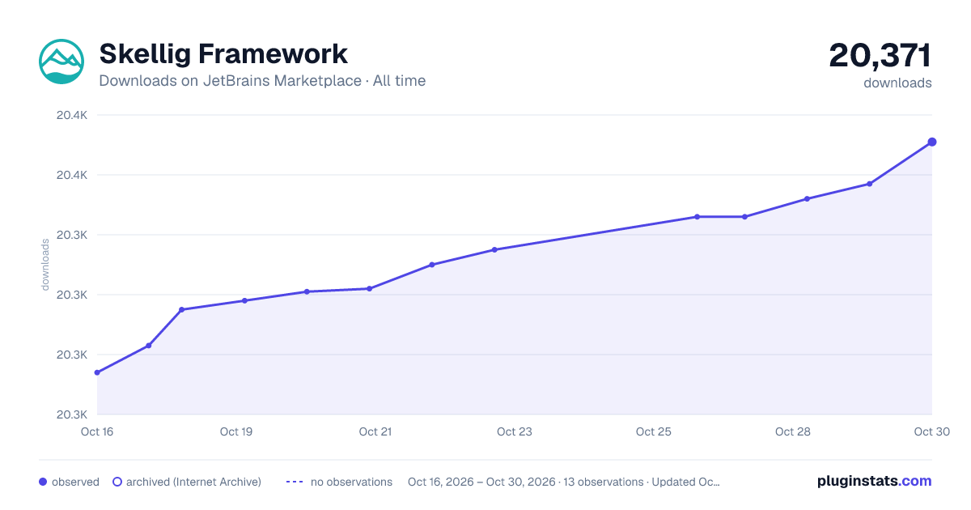Screen dimensions: 971x510
Task: Click the Oct 18 data point on the line
Action: pos(181,309)
